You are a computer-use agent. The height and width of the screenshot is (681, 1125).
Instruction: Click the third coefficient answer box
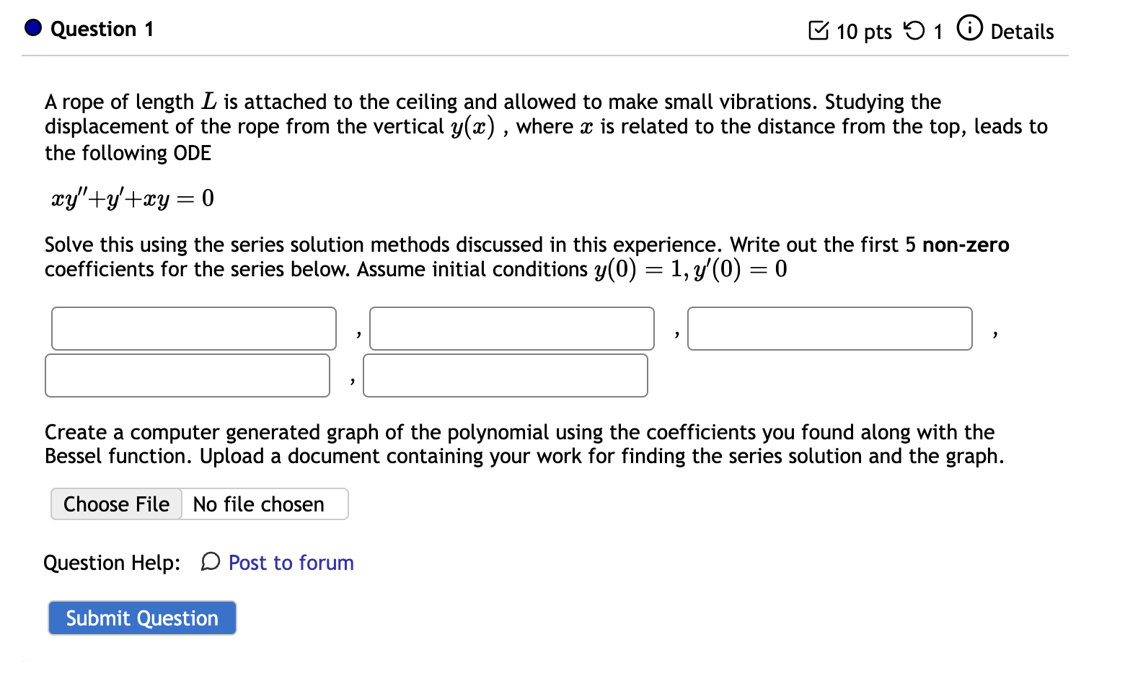829,328
